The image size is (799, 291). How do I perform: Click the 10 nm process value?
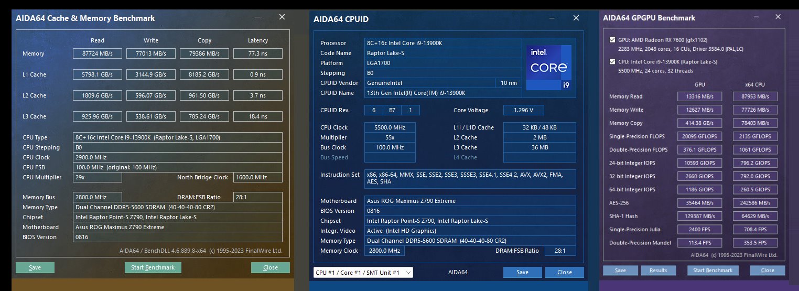509,83
